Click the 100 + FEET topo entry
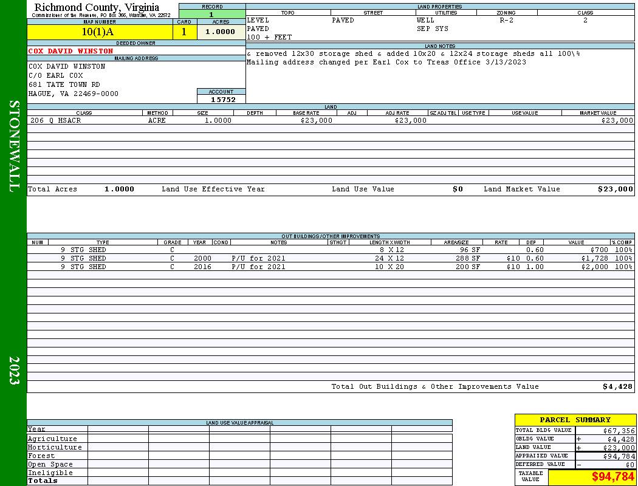 pos(269,38)
